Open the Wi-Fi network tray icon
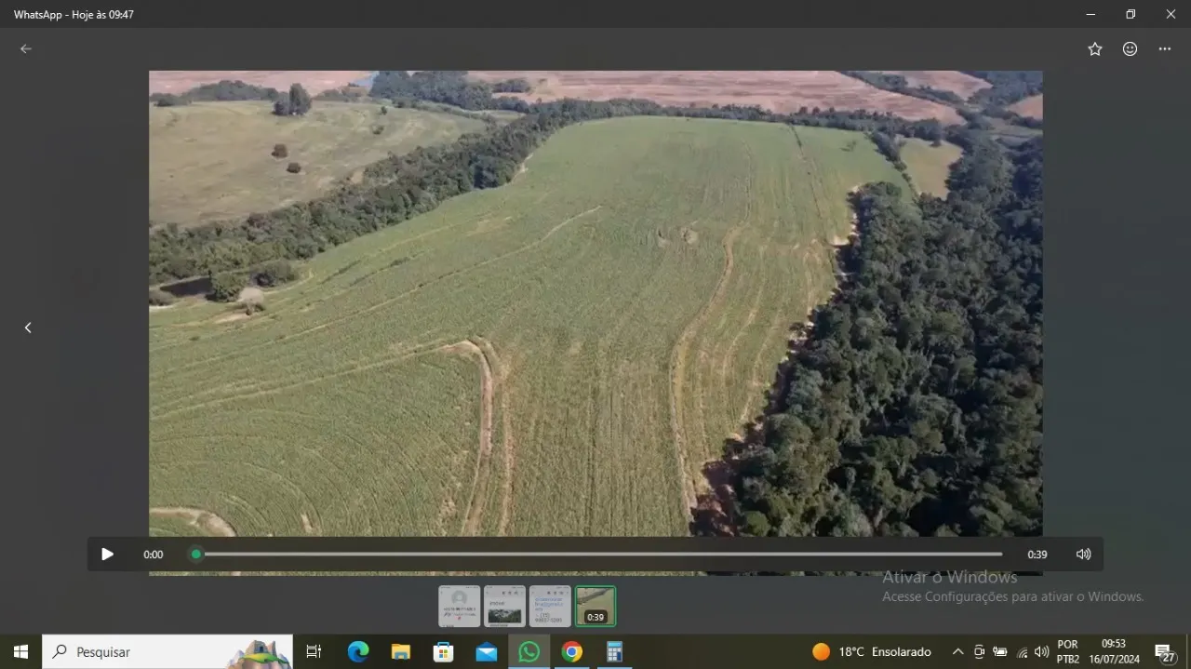Image resolution: width=1191 pixels, height=669 pixels. (1023, 652)
